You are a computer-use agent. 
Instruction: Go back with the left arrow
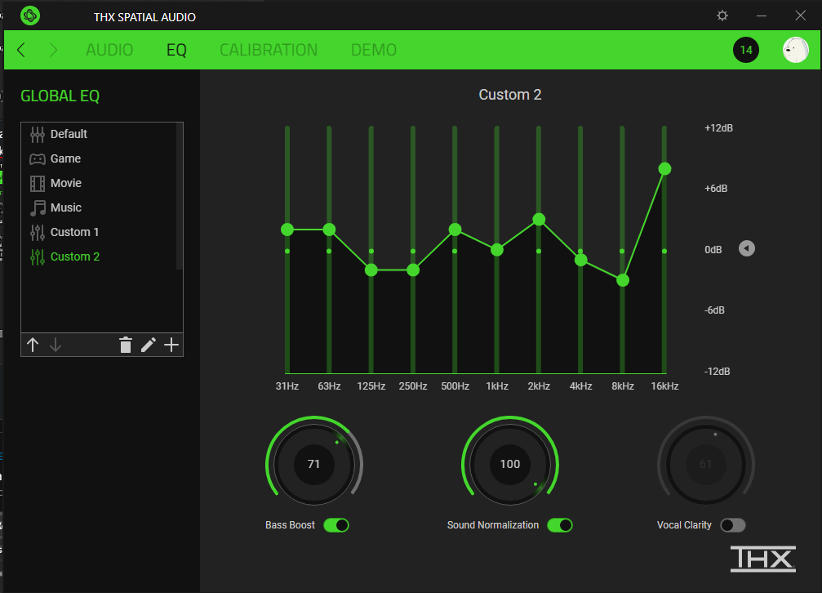21,50
